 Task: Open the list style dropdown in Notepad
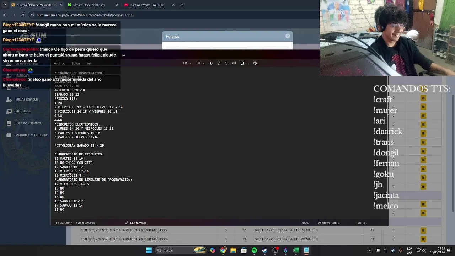(200, 63)
